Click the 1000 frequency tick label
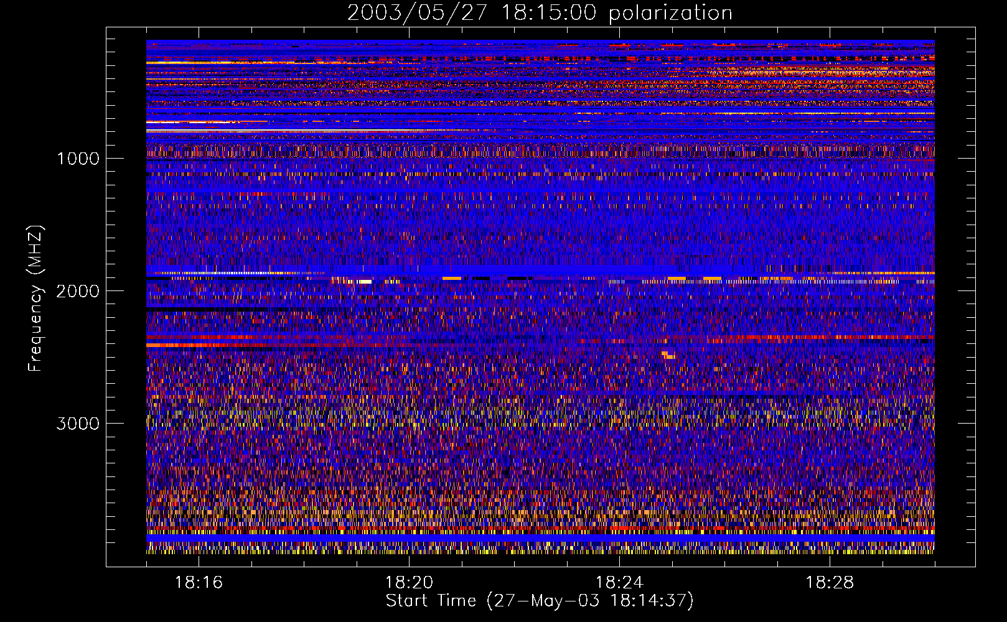This screenshot has width=1007, height=622. [x=78, y=159]
